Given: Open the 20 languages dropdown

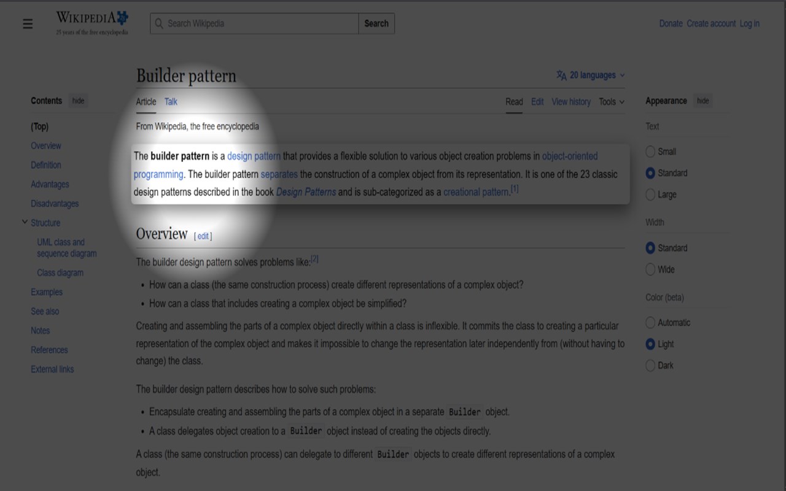Looking at the screenshot, I should [x=591, y=75].
